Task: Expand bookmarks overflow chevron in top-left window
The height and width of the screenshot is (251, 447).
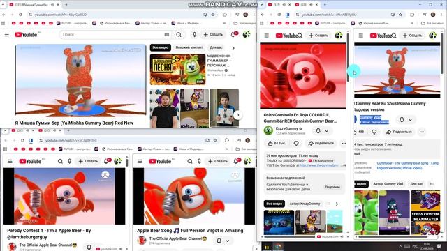Action: coord(224,23)
